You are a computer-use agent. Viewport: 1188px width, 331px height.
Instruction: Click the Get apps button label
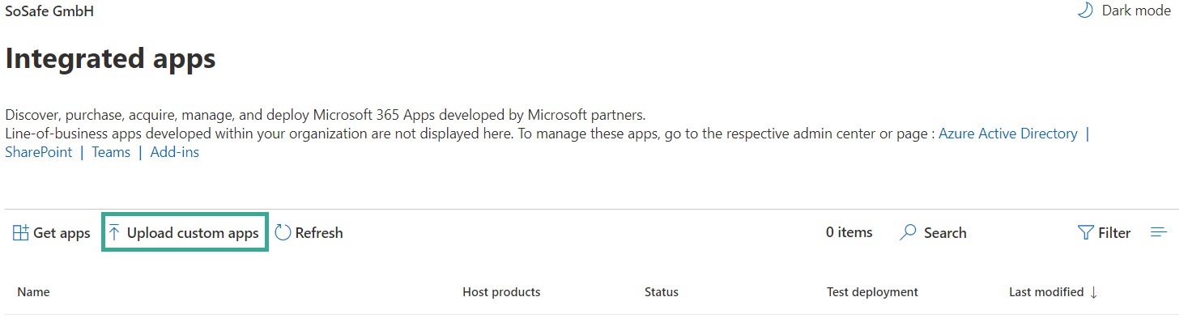click(62, 233)
